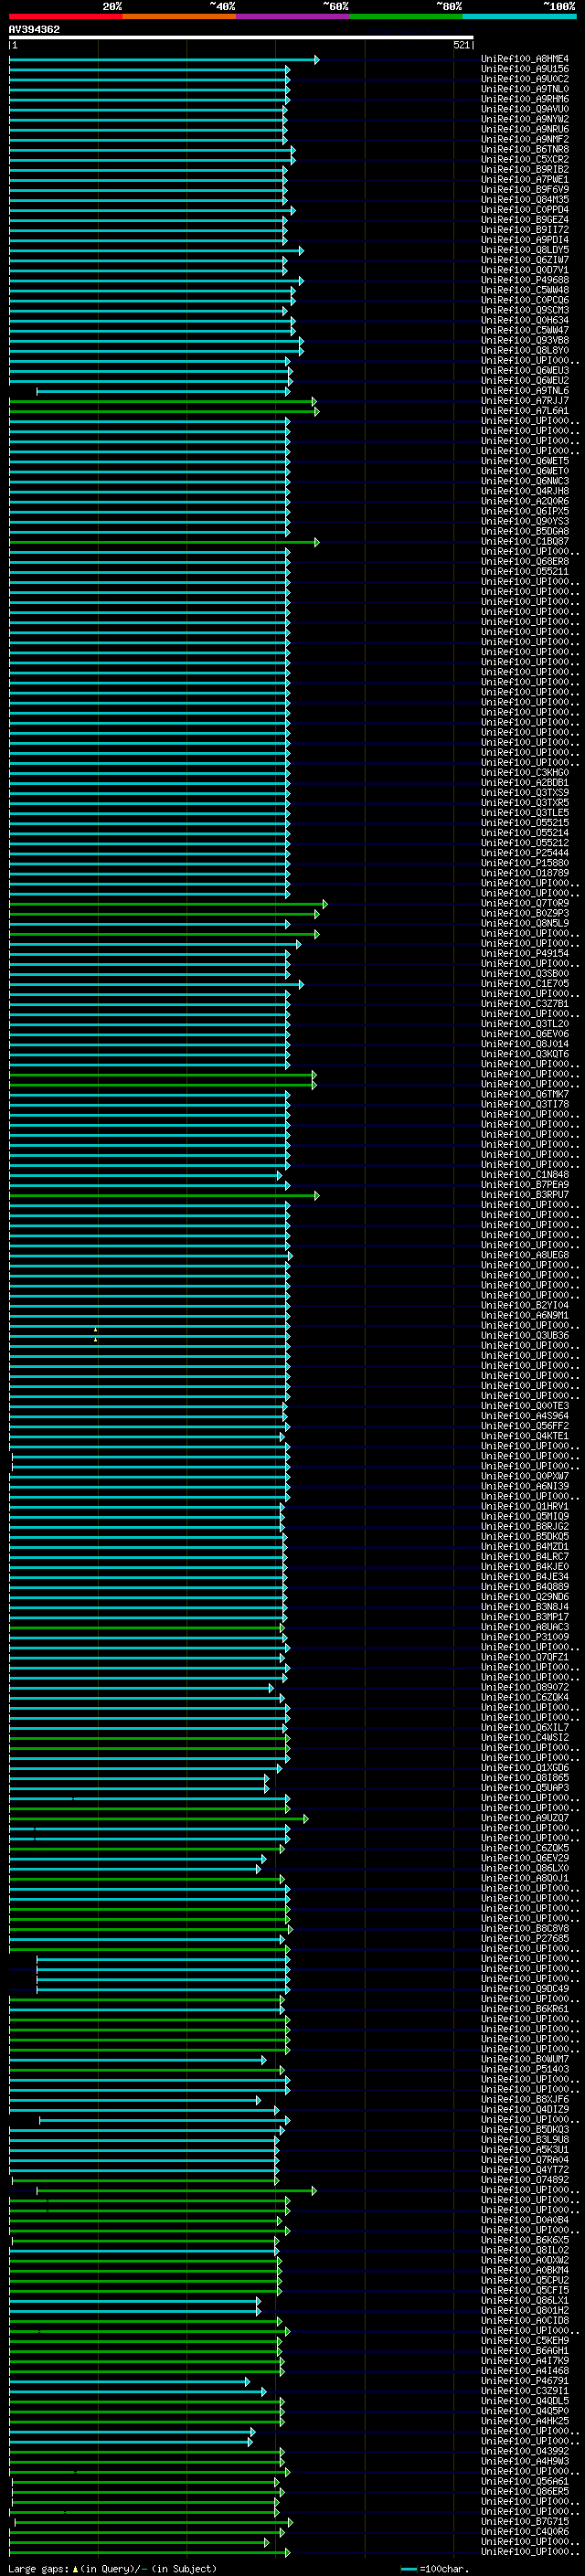Select hit UniRef100_Q1HRV1
Viewport: 585px width, 2576px height.
[525, 1506]
